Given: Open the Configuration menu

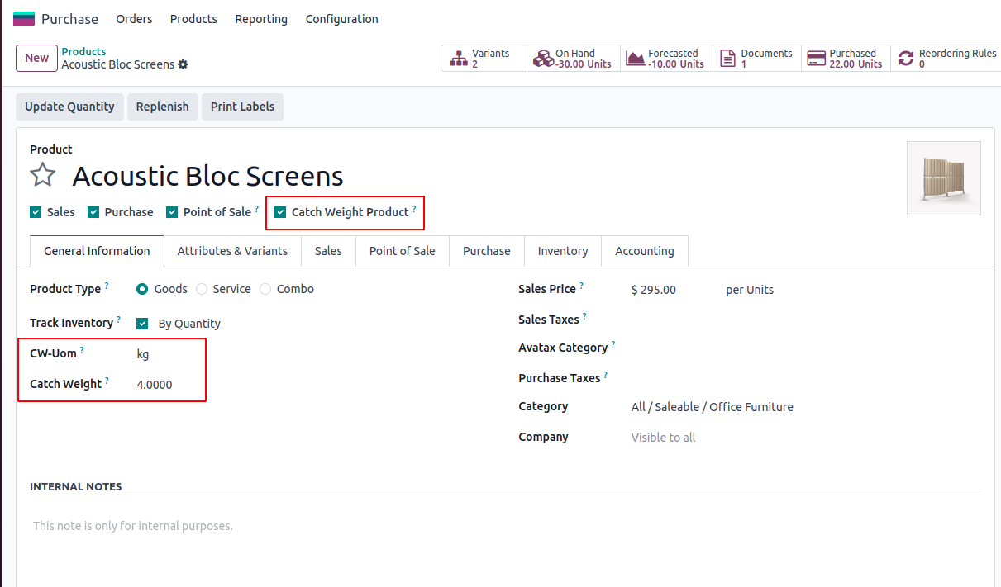Looking at the screenshot, I should [341, 19].
